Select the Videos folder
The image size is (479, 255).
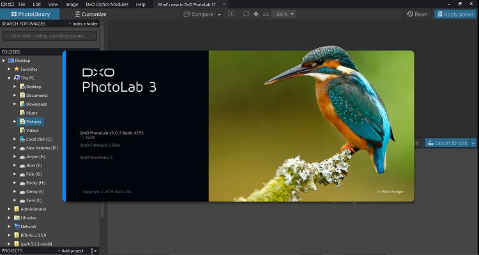(x=29, y=130)
